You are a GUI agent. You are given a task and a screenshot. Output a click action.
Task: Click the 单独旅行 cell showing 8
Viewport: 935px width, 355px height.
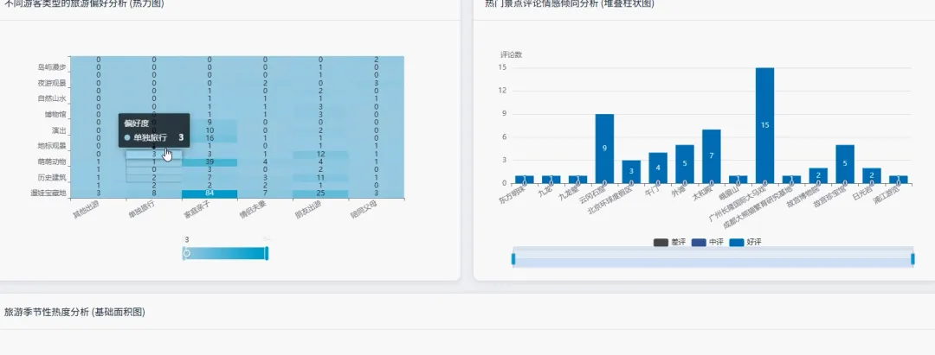coord(154,193)
